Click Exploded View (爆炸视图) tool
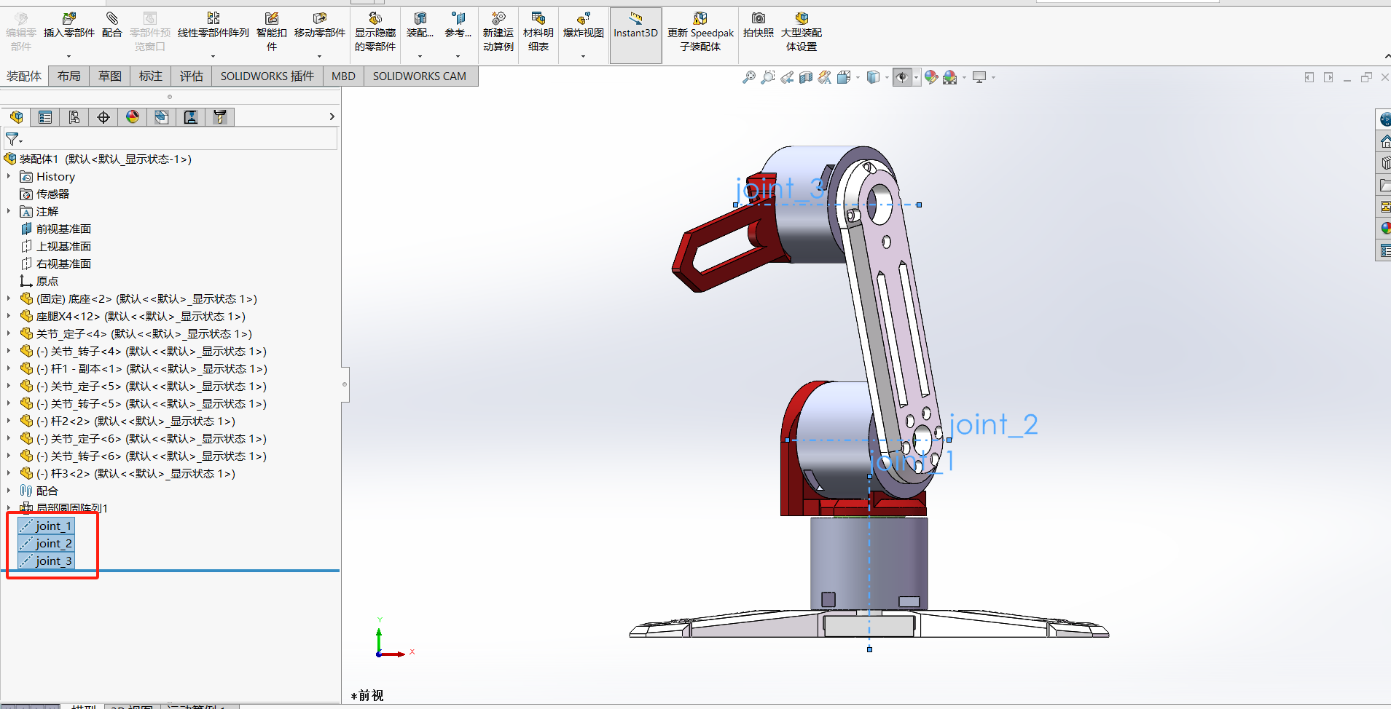Screen dimensions: 1391x709 (x=583, y=25)
